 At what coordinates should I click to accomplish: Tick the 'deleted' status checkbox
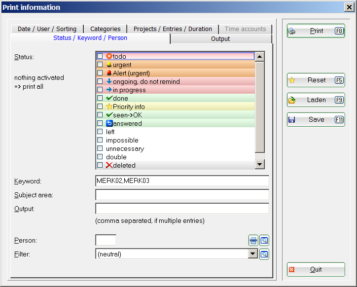point(100,165)
